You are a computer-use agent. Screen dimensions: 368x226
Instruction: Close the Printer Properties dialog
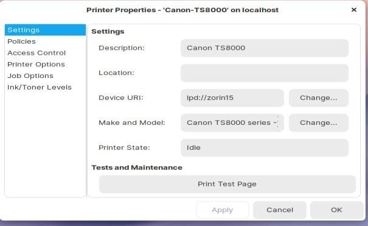click(x=354, y=10)
